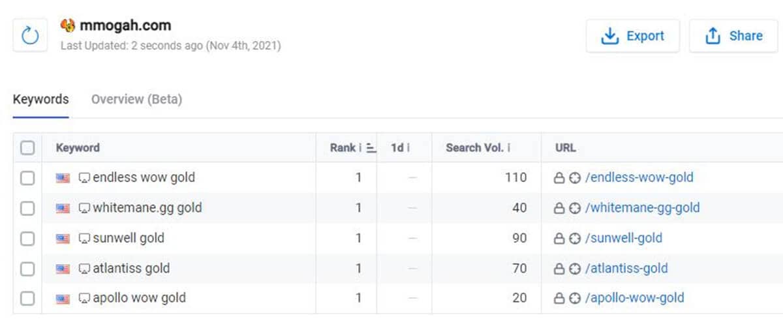Screen dimensions: 783x328
Task: Open the /atlantiss-gold URL link
Action: 626,269
